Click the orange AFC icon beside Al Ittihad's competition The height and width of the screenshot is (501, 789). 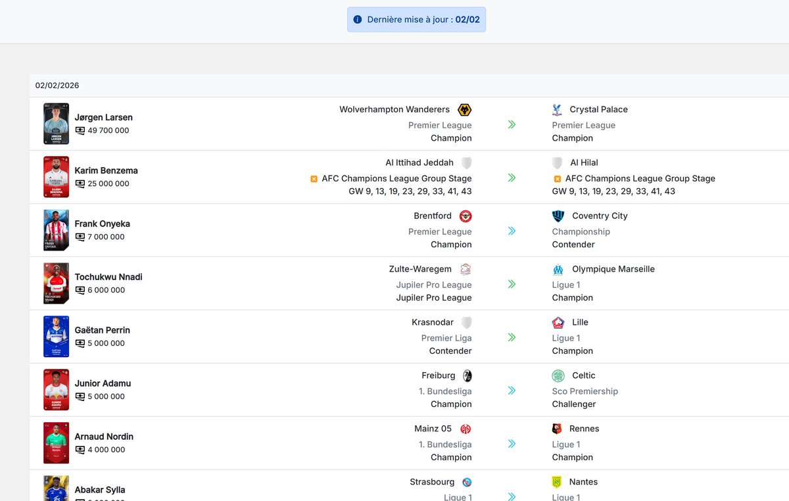click(x=314, y=179)
